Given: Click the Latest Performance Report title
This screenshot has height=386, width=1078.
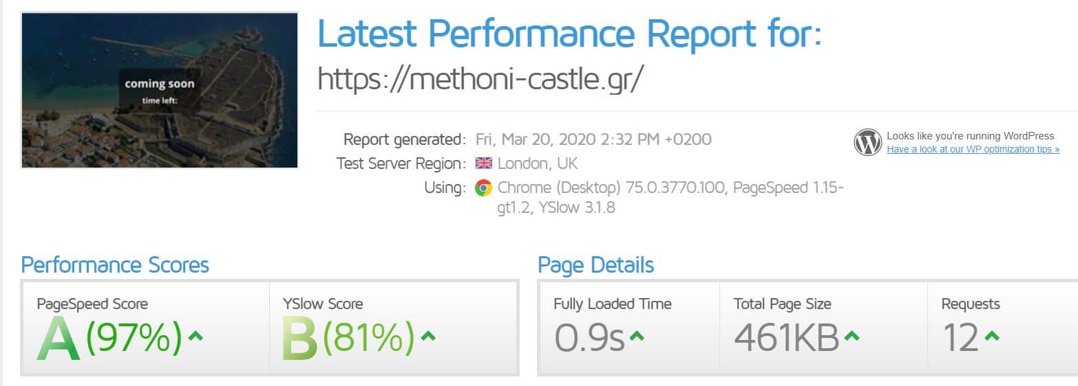Looking at the screenshot, I should pyautogui.click(x=569, y=34).
